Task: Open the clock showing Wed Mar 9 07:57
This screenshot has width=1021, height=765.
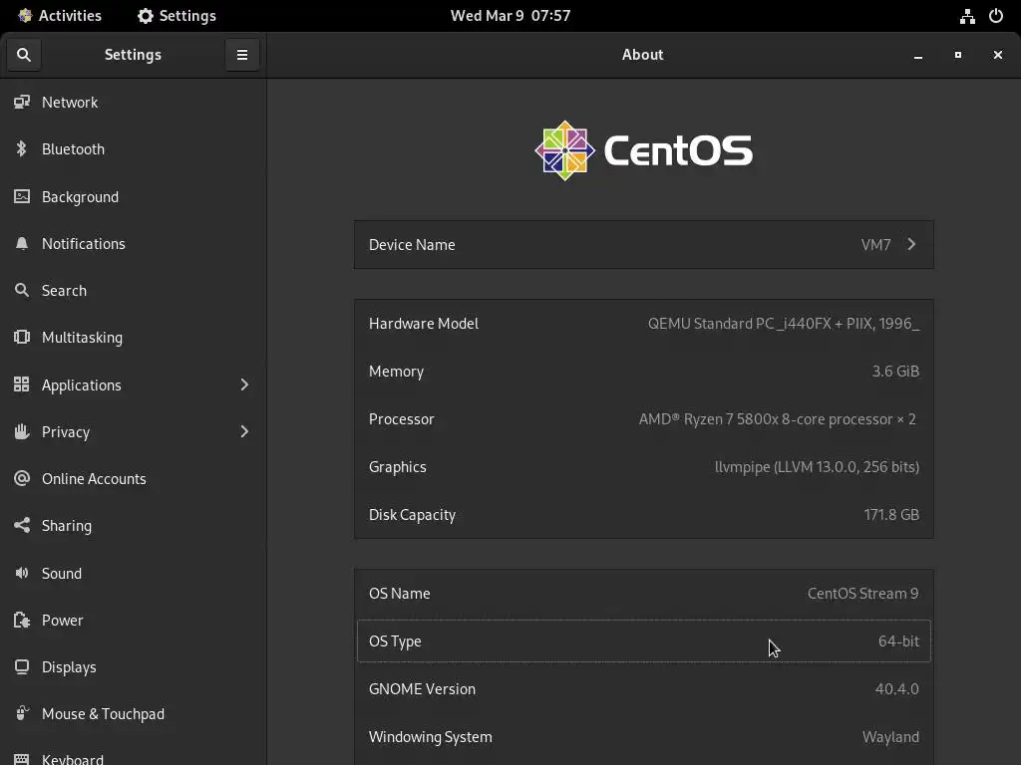Action: pos(510,16)
